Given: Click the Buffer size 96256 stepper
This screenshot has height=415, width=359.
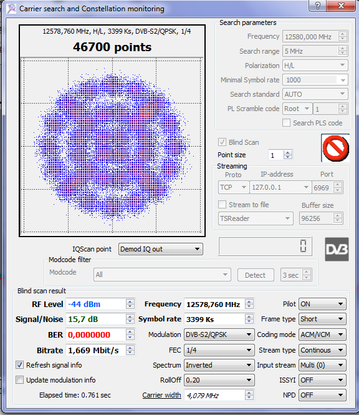Looking at the screenshot, I should point(338,218).
